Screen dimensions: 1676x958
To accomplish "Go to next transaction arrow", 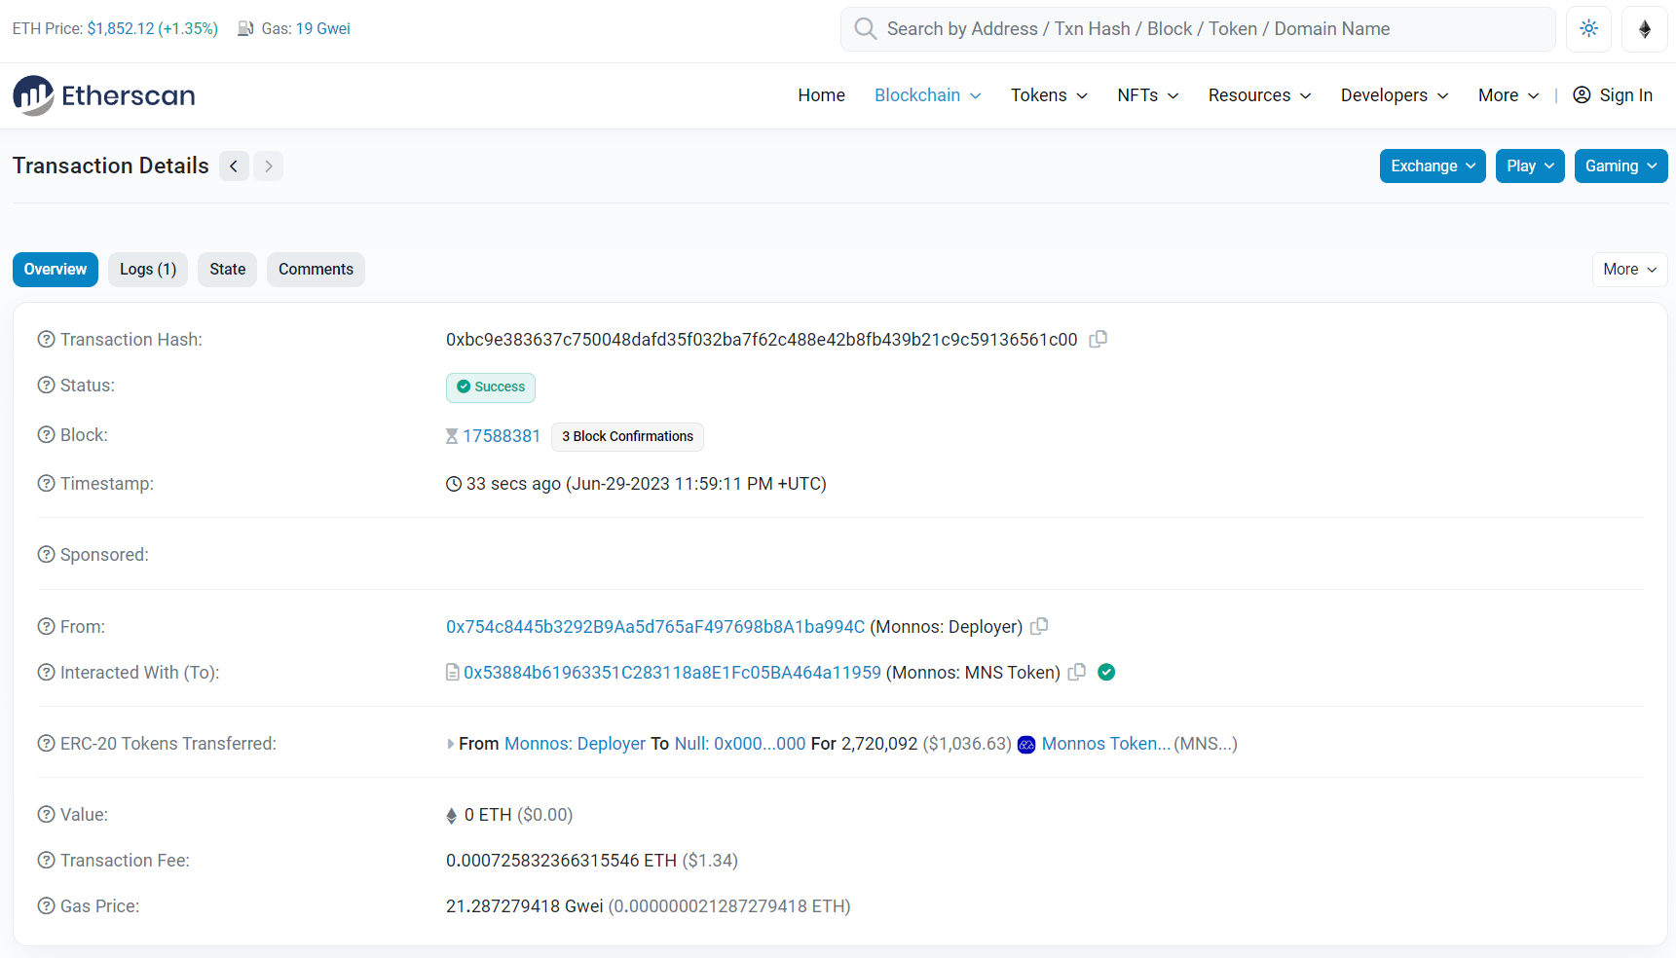I will [x=269, y=166].
